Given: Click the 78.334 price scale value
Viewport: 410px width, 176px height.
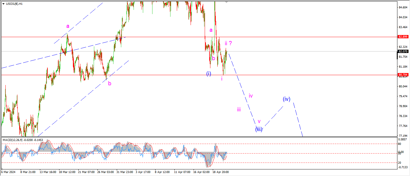Looking at the screenshot, I should click(x=403, y=116).
